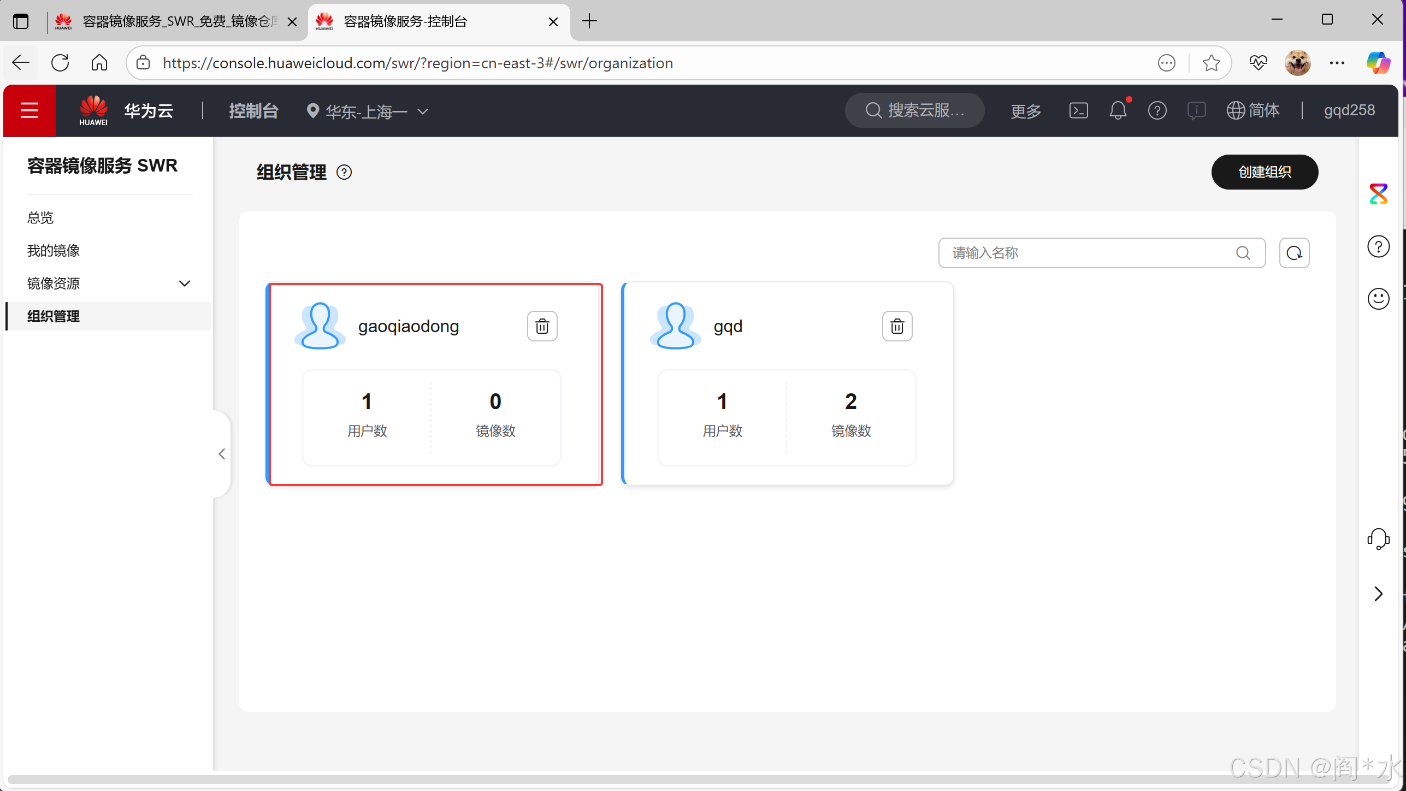1406x791 pixels.
Task: Go to 我的镜像 in sidebar
Action: (54, 251)
